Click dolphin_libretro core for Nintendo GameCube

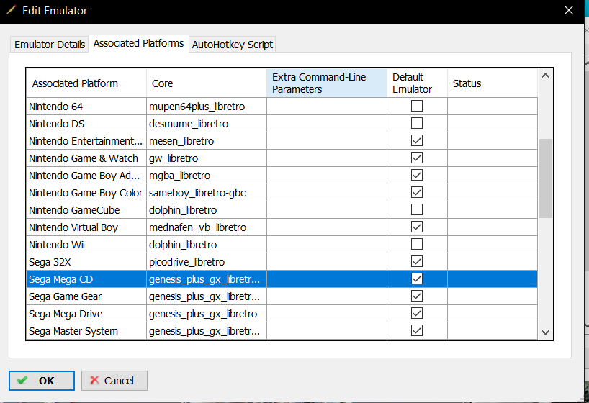coord(206,210)
